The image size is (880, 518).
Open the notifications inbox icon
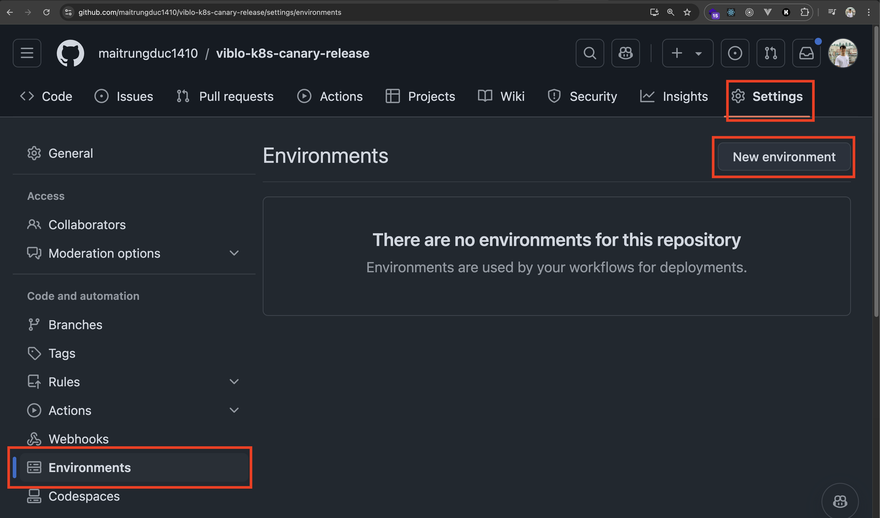coord(806,53)
